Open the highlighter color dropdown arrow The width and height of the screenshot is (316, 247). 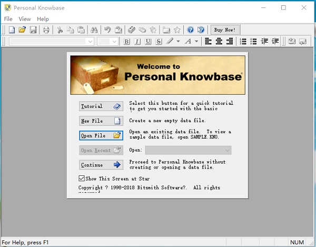[178, 42]
